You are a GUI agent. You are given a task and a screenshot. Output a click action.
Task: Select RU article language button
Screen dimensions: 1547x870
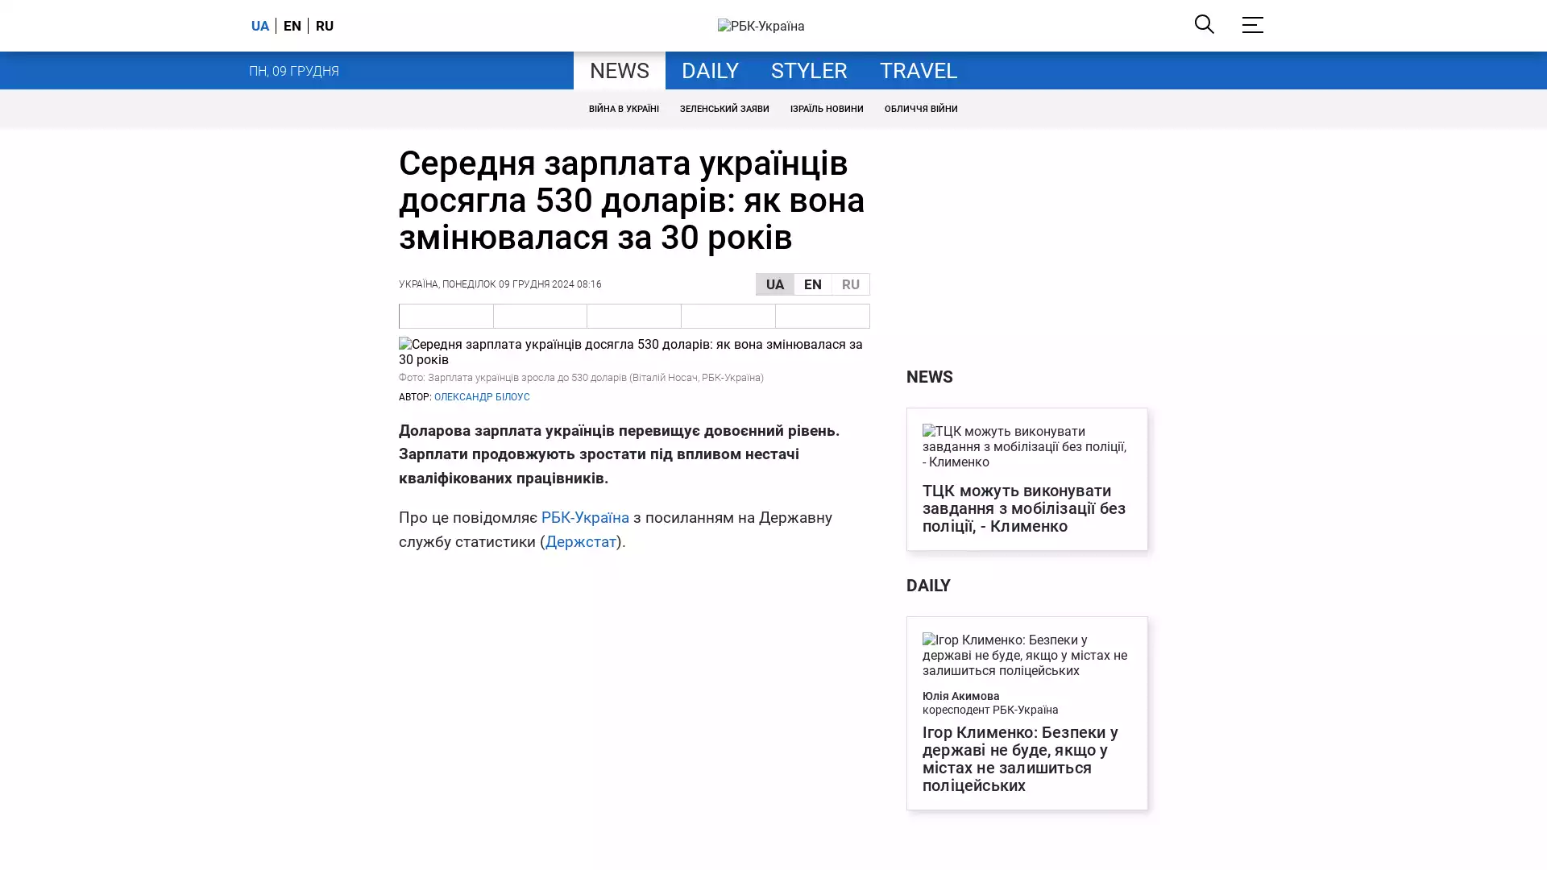pyautogui.click(x=851, y=284)
